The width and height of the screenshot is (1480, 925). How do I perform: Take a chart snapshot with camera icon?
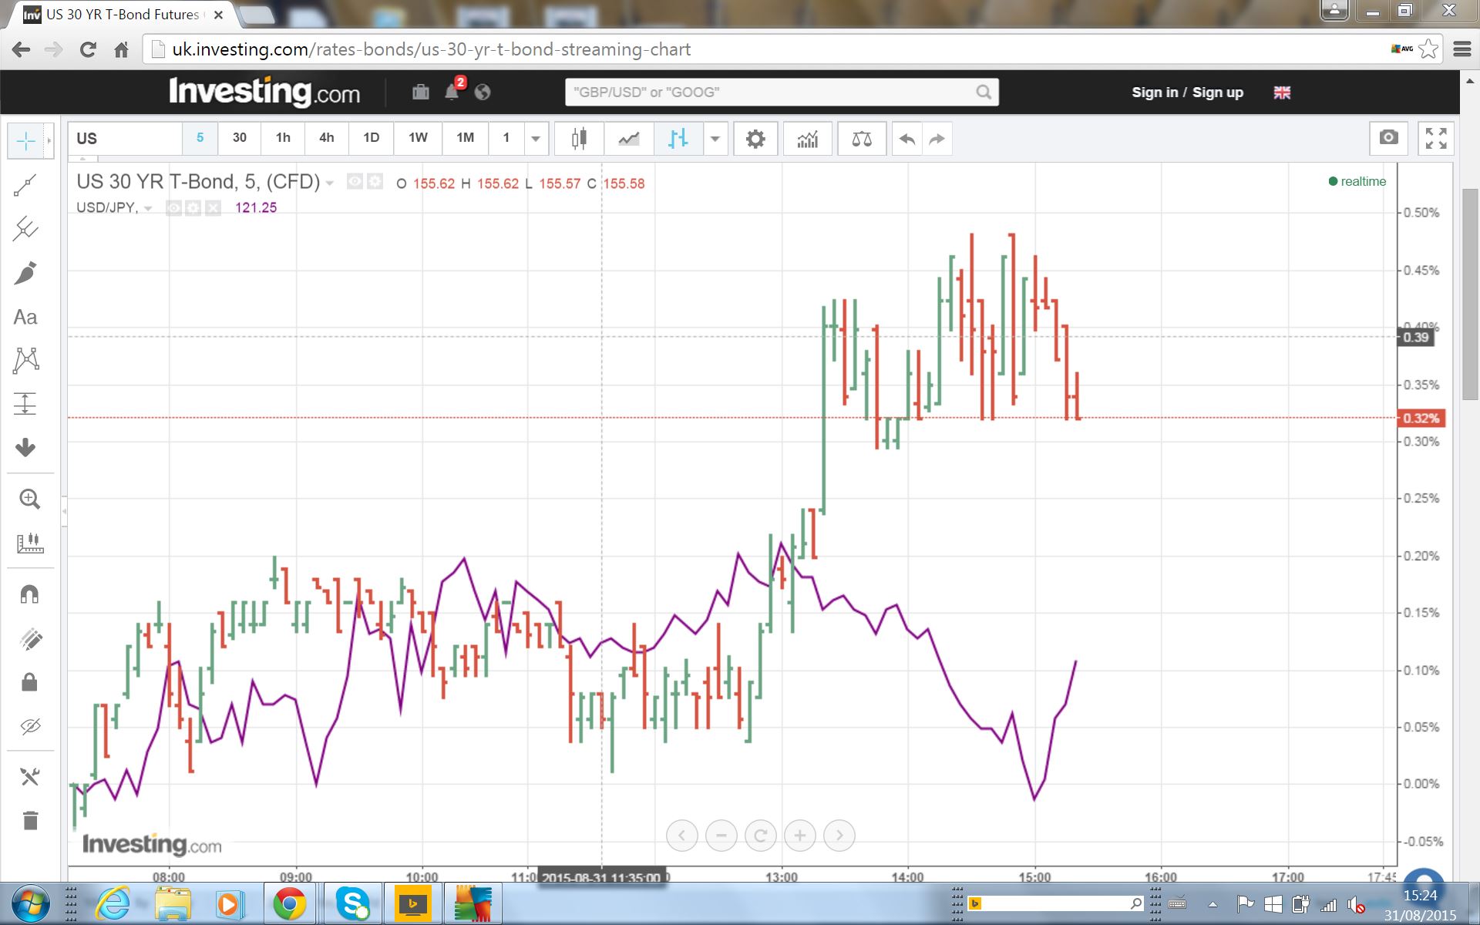(1388, 138)
